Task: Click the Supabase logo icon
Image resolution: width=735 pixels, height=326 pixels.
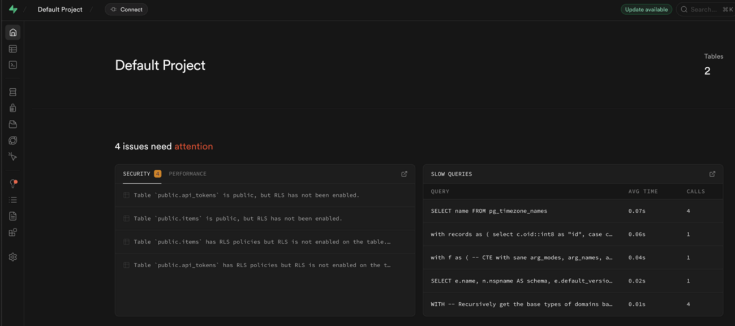Action: click(x=13, y=10)
